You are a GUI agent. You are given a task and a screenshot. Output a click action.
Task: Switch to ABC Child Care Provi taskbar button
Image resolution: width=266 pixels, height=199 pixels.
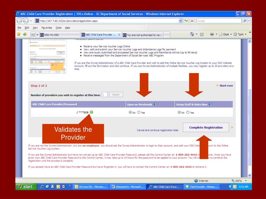(x=165, y=187)
